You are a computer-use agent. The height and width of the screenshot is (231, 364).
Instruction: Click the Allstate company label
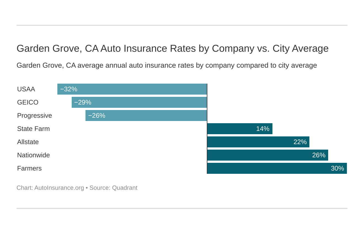point(28,142)
